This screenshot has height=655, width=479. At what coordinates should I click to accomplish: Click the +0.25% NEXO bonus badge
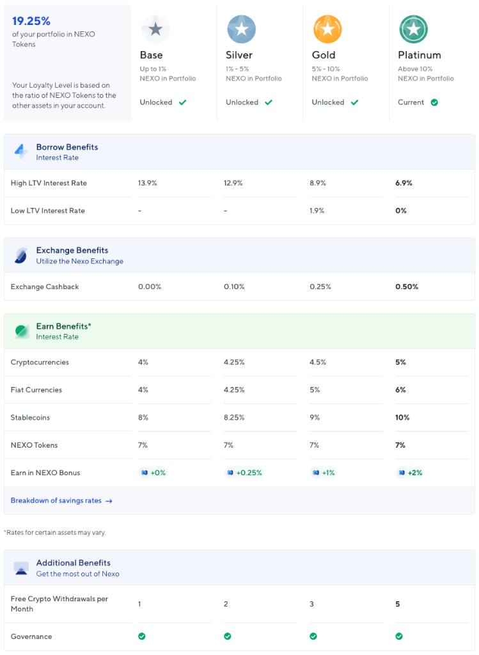click(244, 473)
